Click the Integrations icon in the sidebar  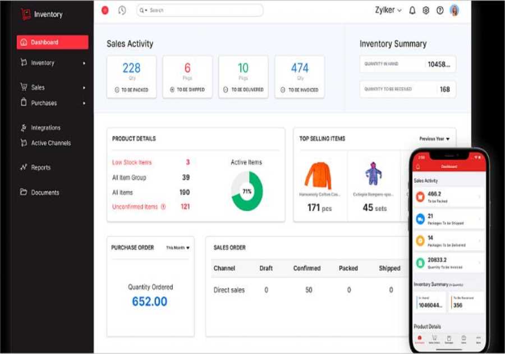coord(25,127)
